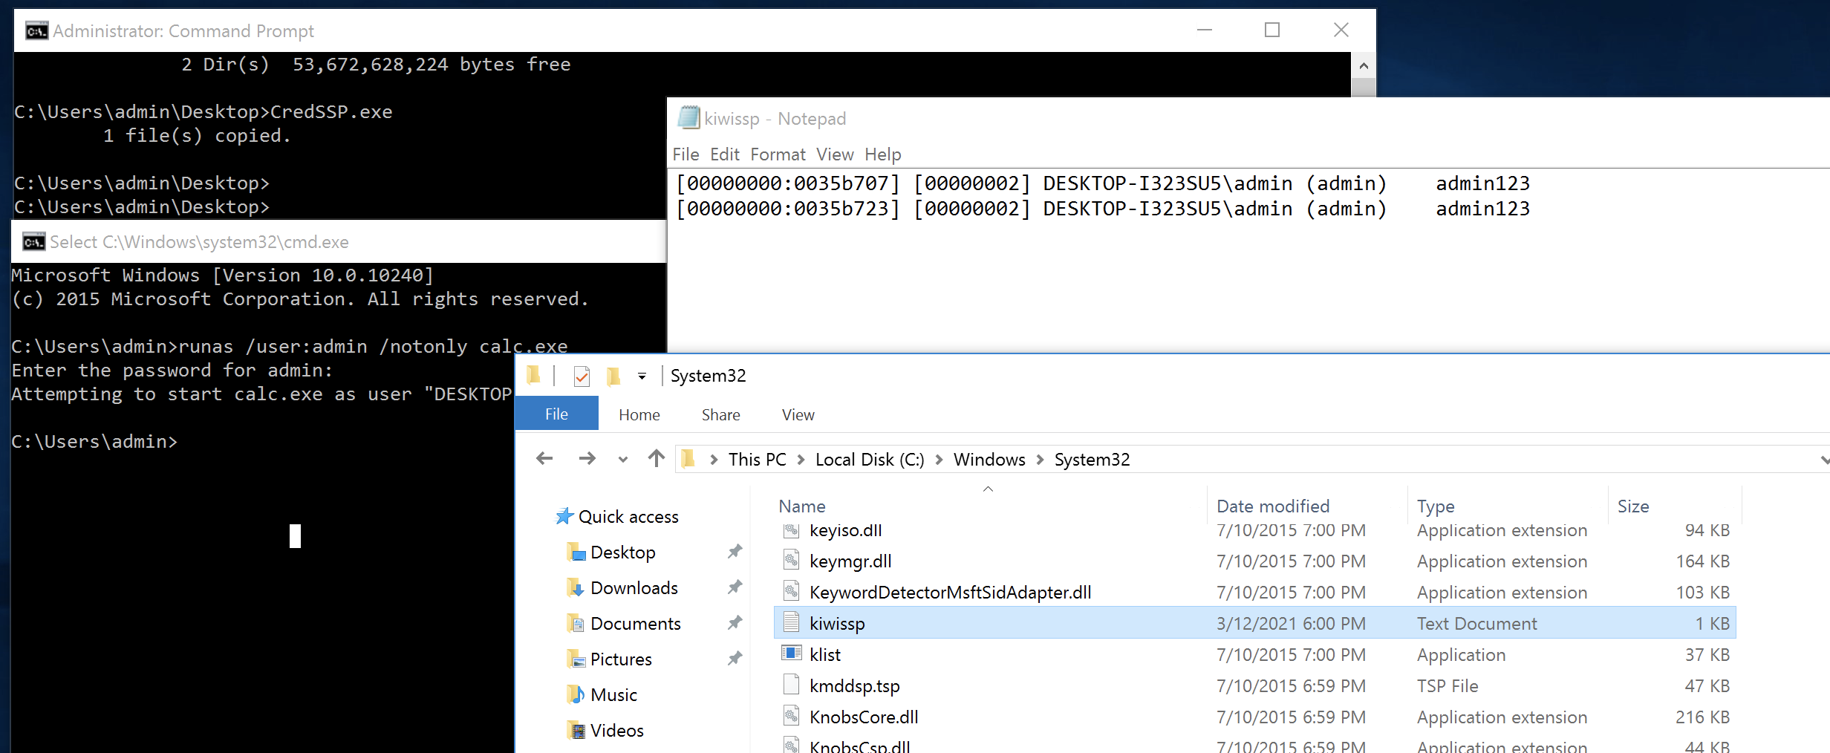1830x753 pixels.
Task: Click the cmd.exe icon in Select cmd window title
Action: (33, 242)
